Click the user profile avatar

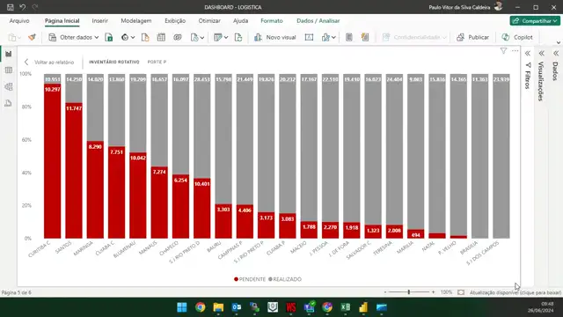(x=499, y=6)
